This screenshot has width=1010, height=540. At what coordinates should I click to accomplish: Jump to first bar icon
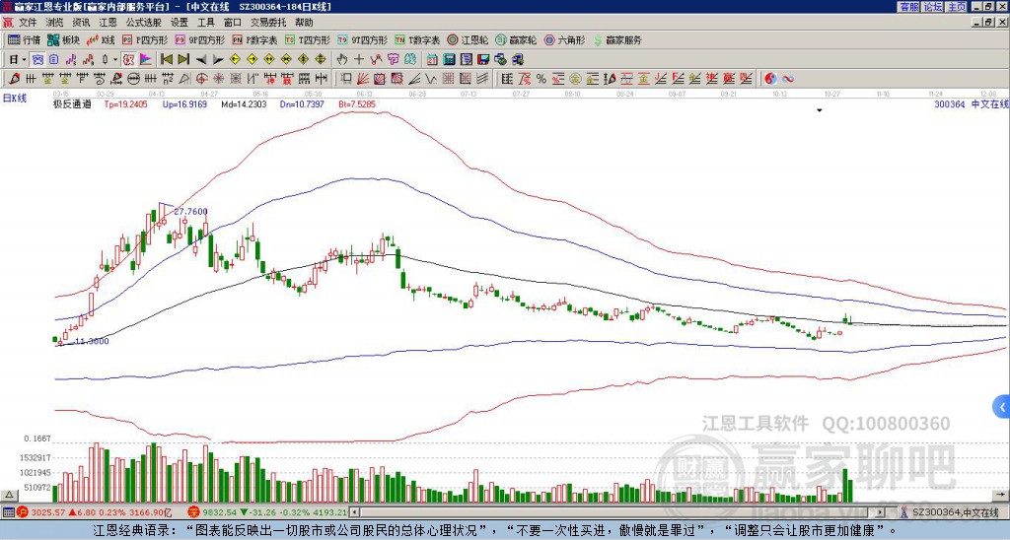point(166,60)
